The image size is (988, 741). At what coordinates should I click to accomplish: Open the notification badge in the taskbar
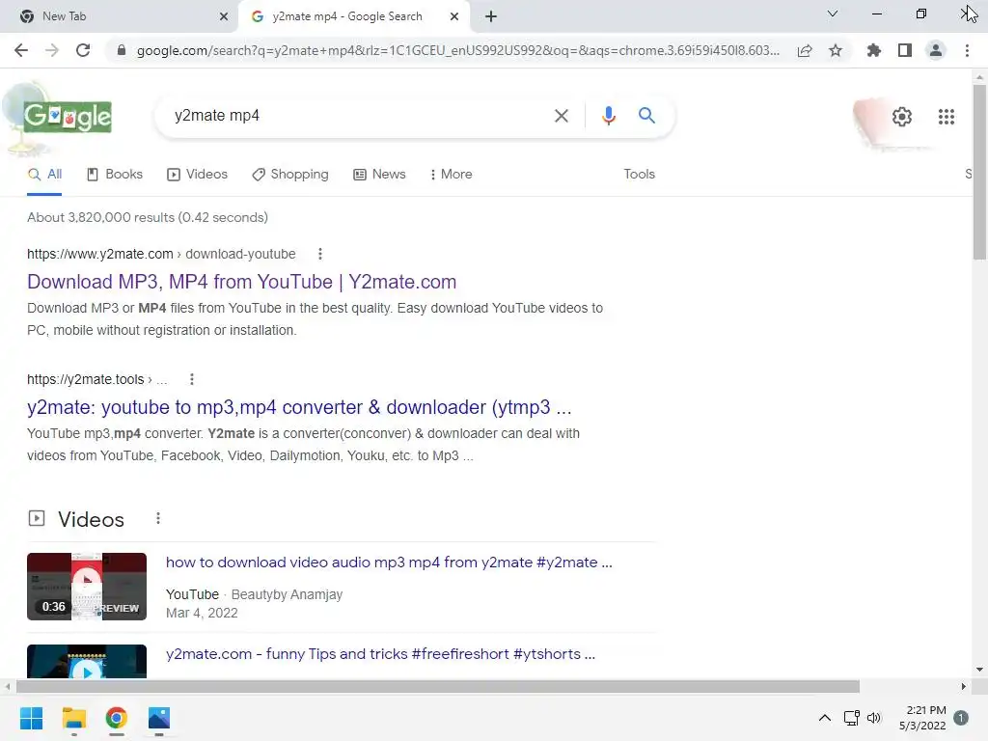pos(960,718)
